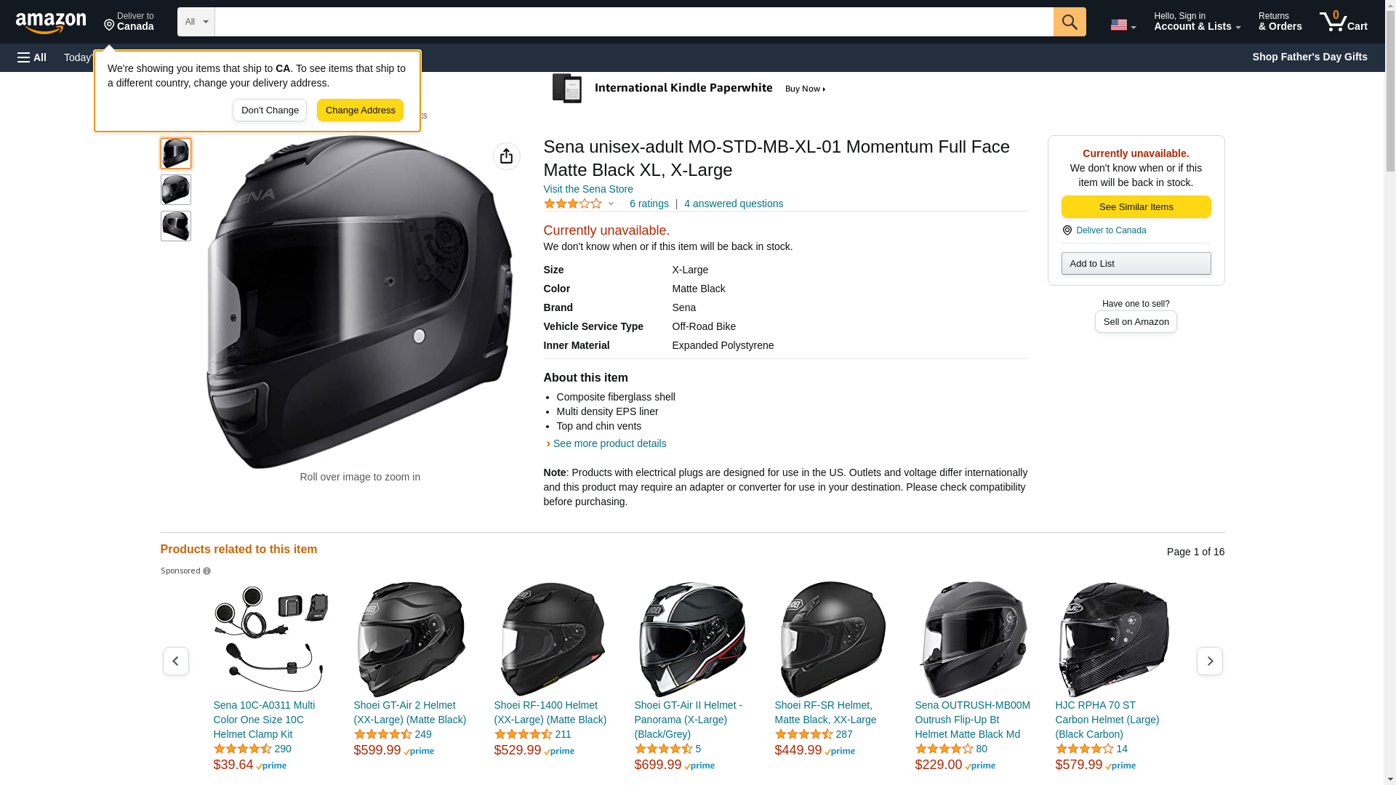The image size is (1396, 785).
Task: Go to next related products page arrow
Action: (1209, 661)
